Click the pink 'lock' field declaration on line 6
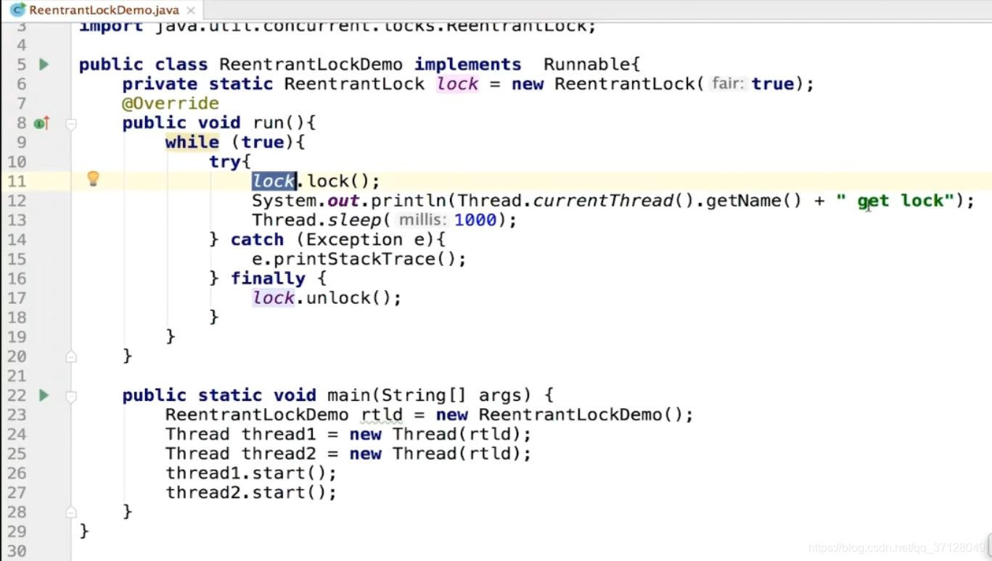The image size is (992, 561). (x=457, y=84)
